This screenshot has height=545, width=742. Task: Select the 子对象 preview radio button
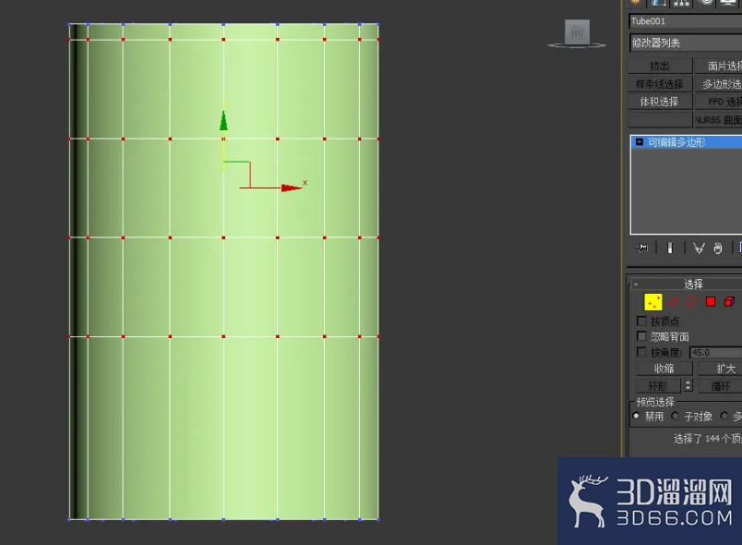click(x=676, y=416)
